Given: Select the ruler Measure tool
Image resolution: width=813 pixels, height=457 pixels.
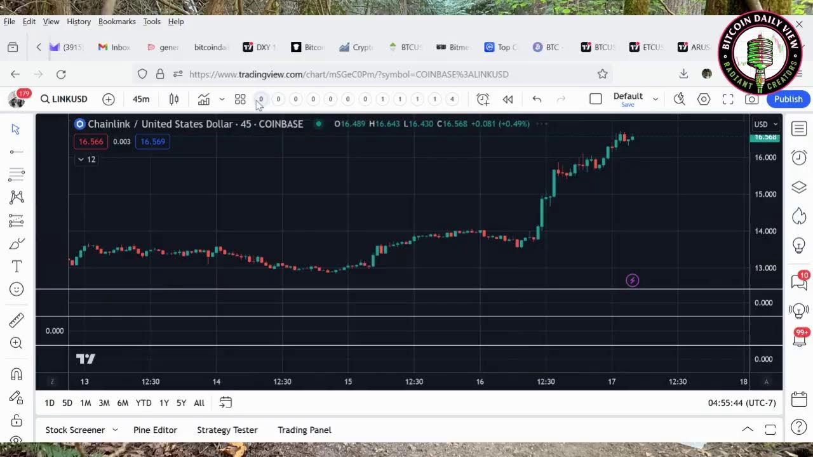Looking at the screenshot, I should point(17,321).
